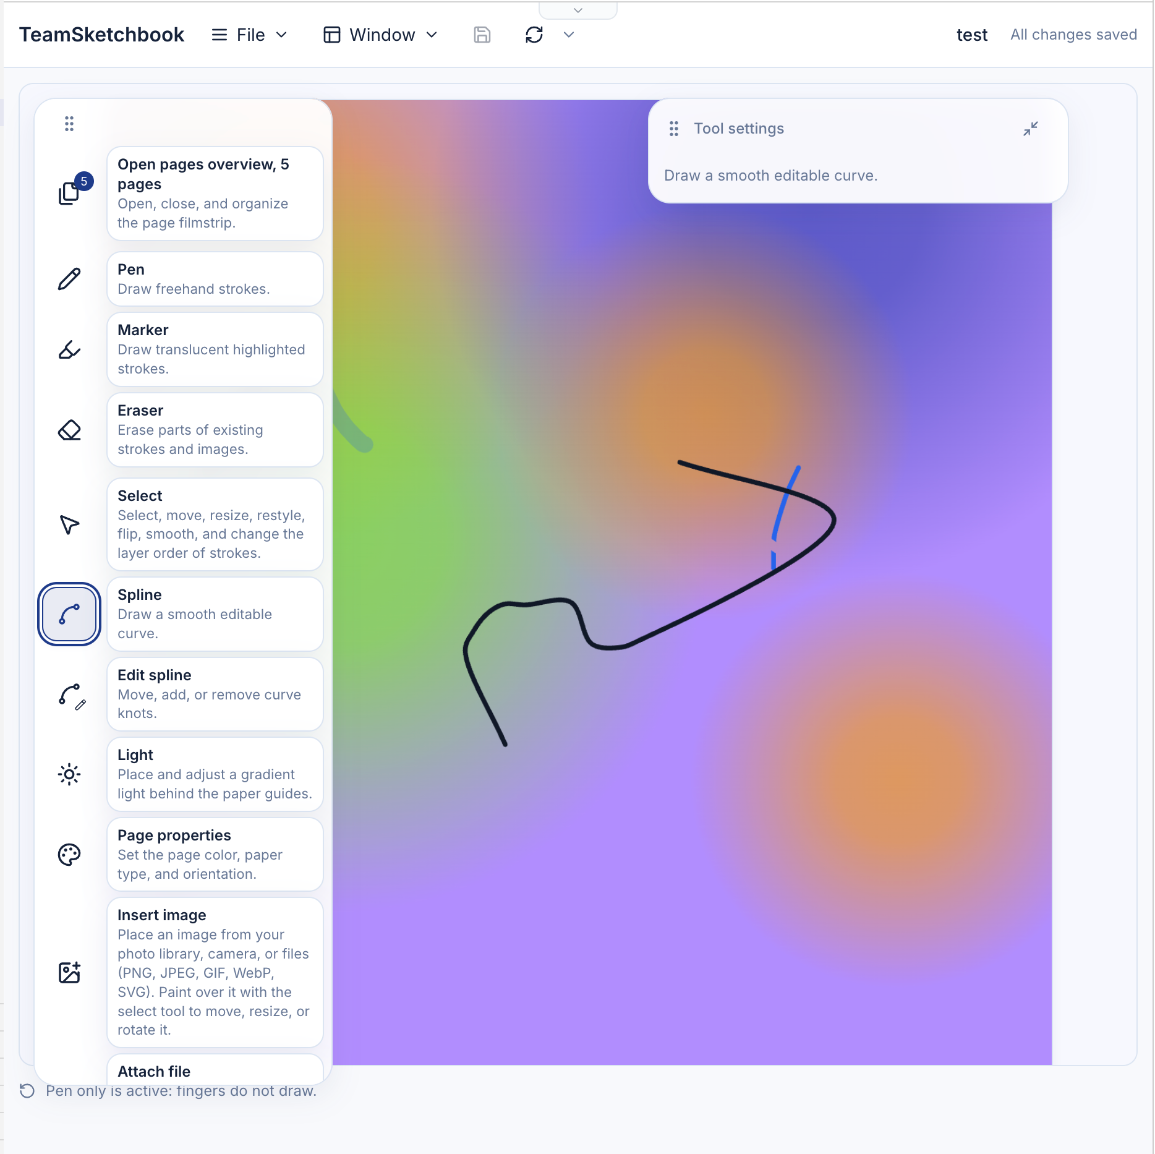This screenshot has width=1155, height=1154.
Task: Click the undo icon in status bar
Action: coord(27,1090)
